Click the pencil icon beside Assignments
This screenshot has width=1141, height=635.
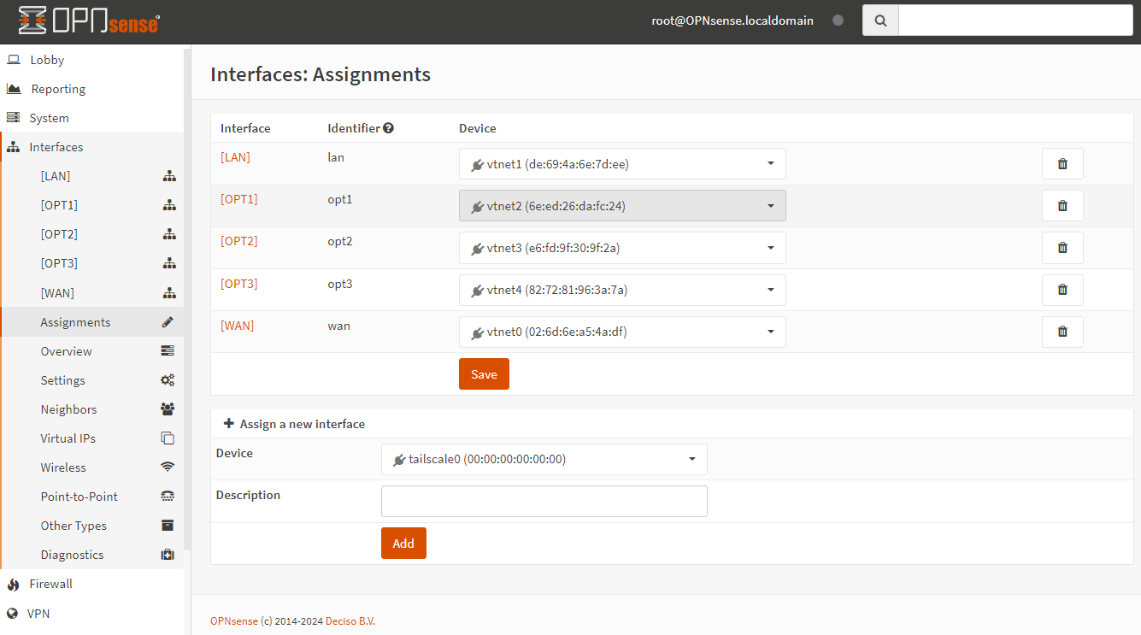[168, 322]
